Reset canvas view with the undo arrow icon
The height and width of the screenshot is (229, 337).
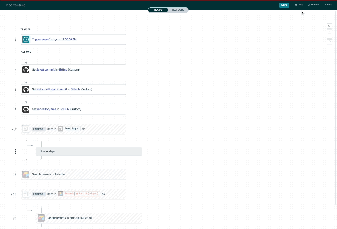[x=329, y=26]
